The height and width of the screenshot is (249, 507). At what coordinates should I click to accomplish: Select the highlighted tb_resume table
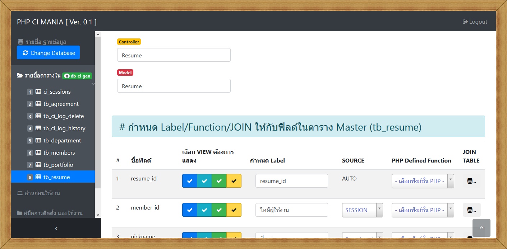53,177
